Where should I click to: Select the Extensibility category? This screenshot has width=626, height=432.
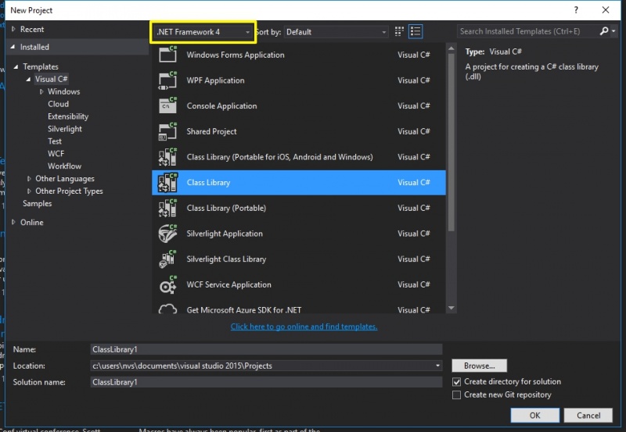(x=68, y=116)
